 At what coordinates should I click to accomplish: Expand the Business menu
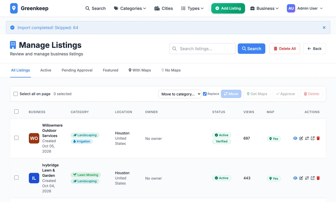pos(265,8)
